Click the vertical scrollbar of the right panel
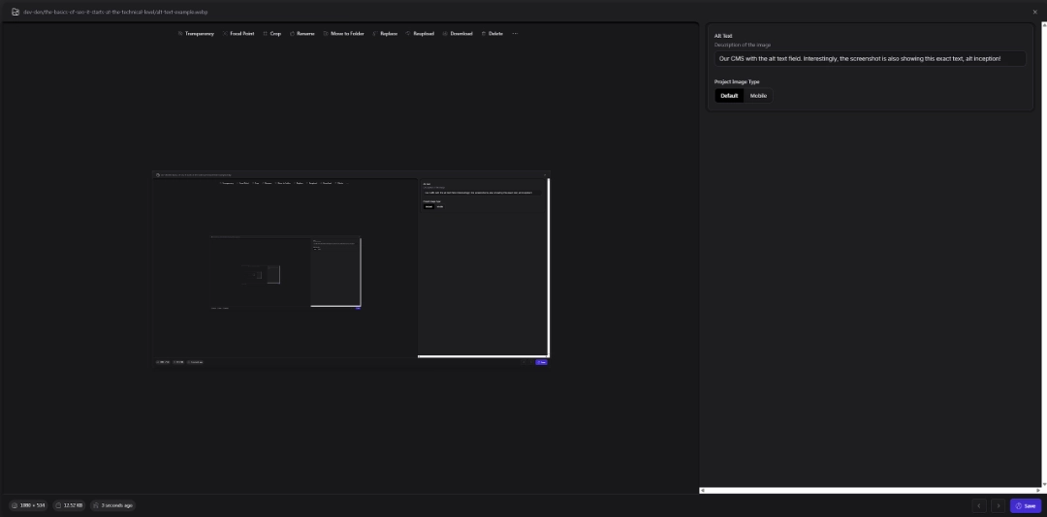 (x=1044, y=255)
